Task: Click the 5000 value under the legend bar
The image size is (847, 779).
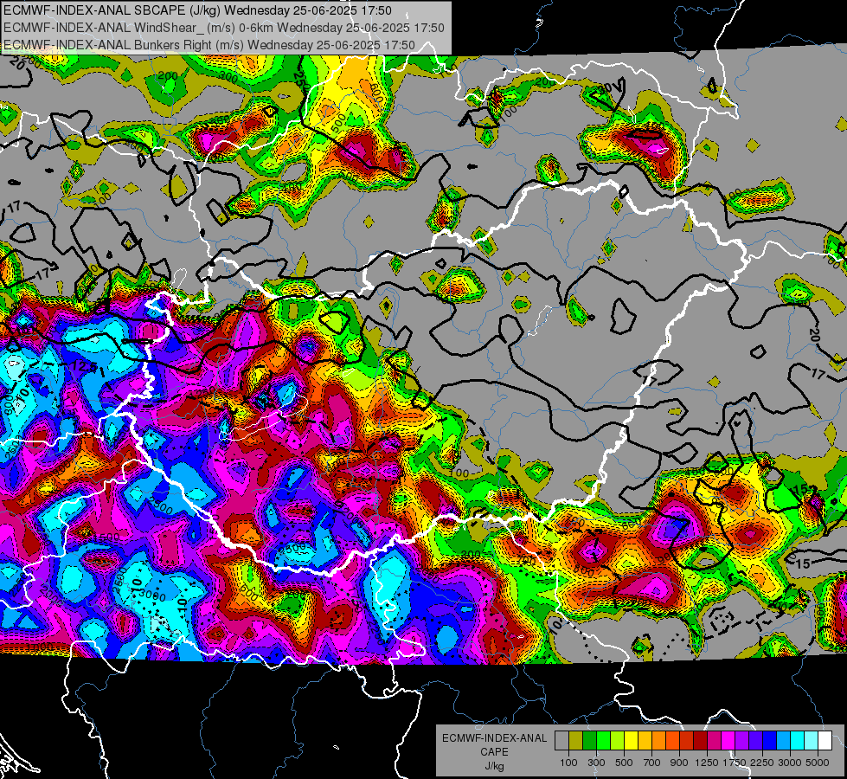Action: pos(818,763)
